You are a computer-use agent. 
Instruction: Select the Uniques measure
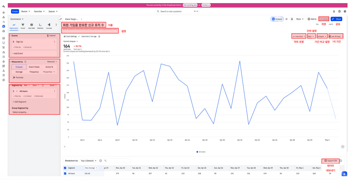point(19,67)
